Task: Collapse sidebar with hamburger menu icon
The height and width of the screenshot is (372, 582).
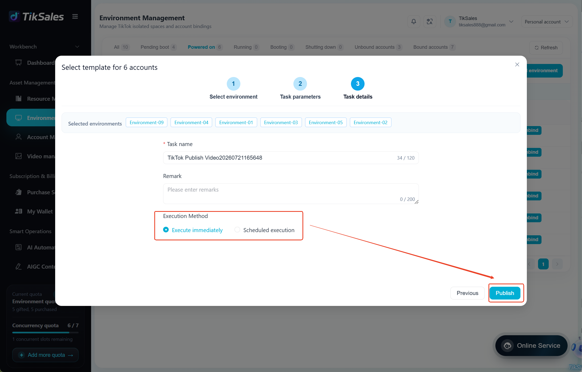Action: click(x=75, y=17)
